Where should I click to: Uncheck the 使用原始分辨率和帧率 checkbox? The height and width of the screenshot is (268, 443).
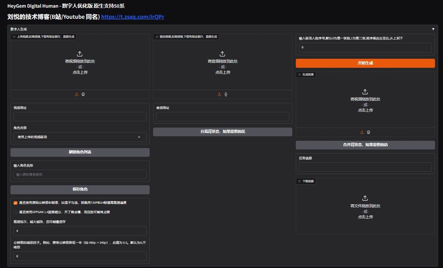pyautogui.click(x=15, y=203)
